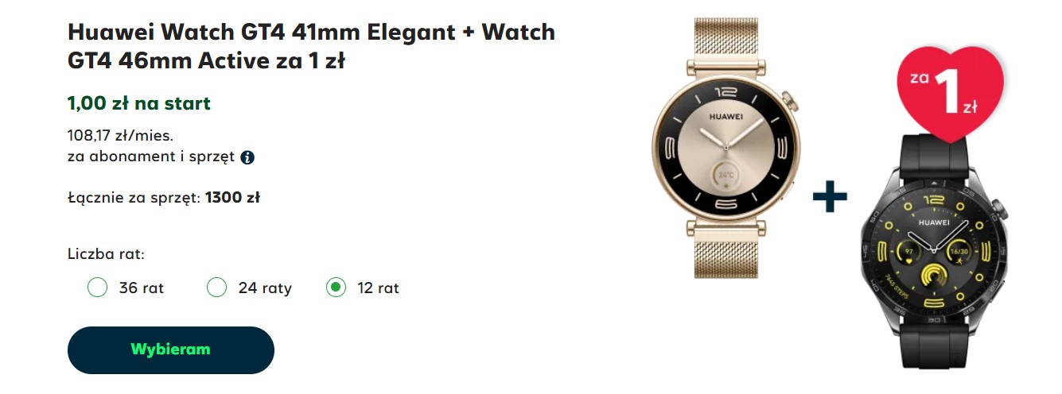Select the 36 rat radio button
The width and height of the screenshot is (1062, 394).
click(x=97, y=288)
